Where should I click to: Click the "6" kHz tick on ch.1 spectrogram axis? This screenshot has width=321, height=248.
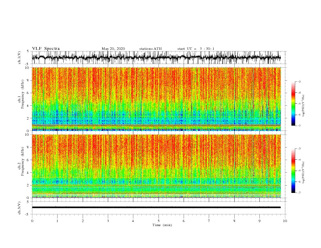point(28,93)
